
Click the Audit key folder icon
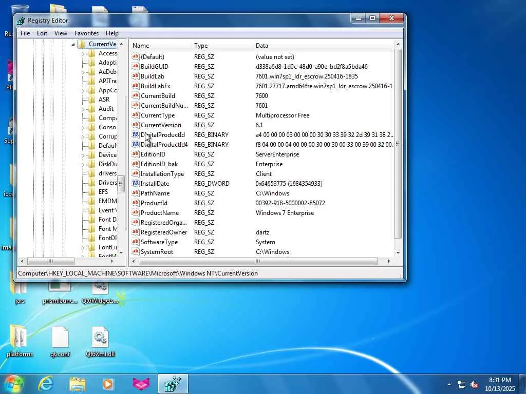tap(91, 109)
